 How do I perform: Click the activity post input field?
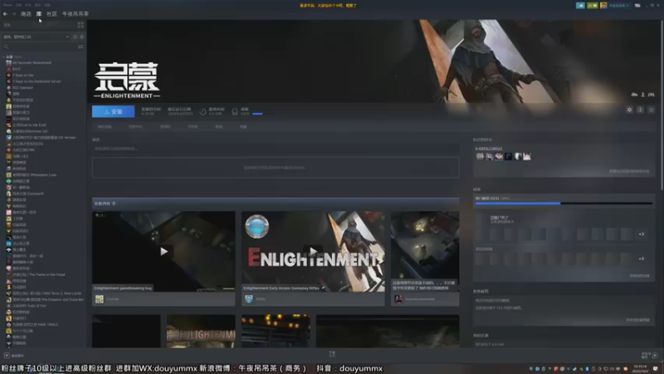(276, 149)
